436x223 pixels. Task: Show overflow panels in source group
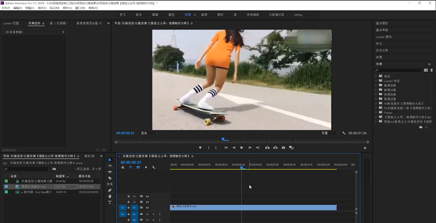point(109,23)
